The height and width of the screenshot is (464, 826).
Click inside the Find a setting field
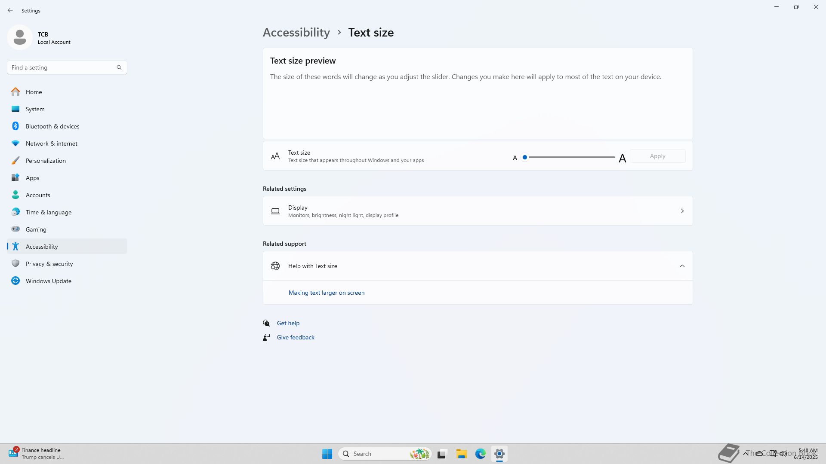click(60, 67)
